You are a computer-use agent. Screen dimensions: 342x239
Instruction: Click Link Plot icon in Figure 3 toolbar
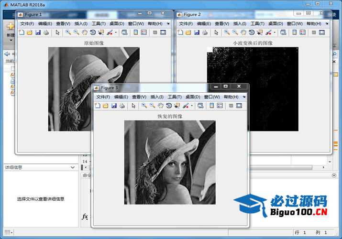click(200, 106)
